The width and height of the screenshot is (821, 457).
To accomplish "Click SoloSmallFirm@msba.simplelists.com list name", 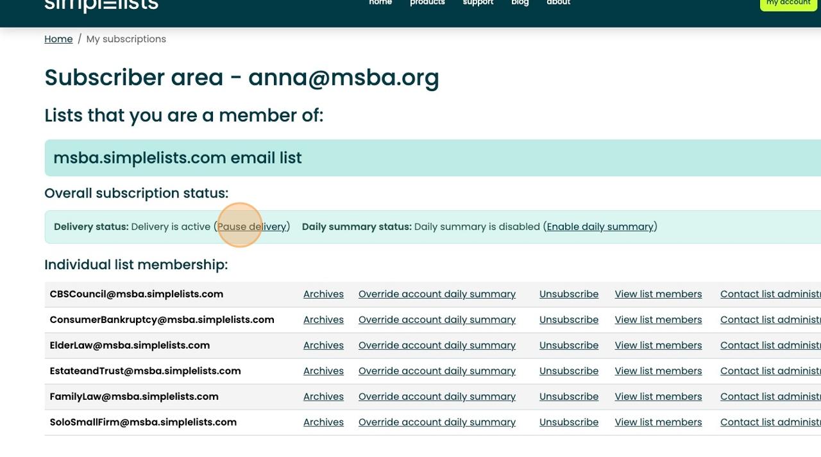I will (x=143, y=422).
